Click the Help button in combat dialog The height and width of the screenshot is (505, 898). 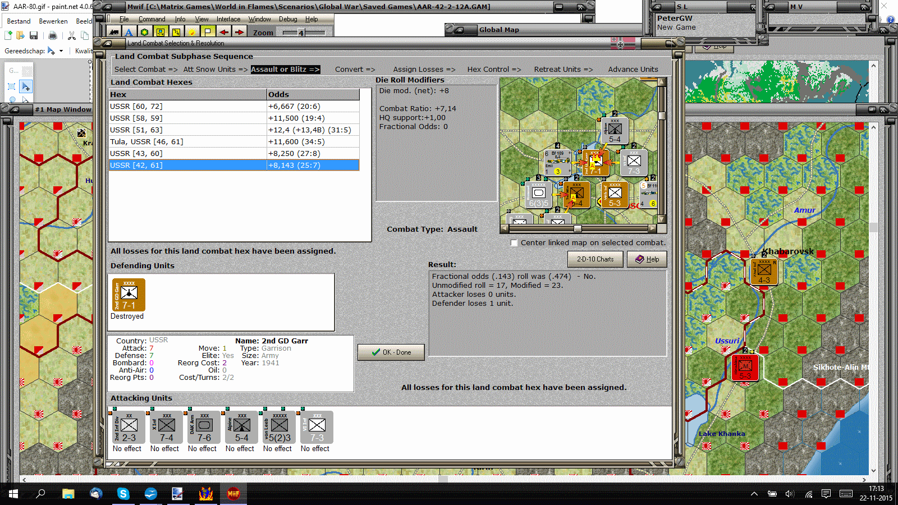(647, 259)
